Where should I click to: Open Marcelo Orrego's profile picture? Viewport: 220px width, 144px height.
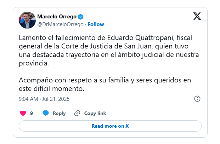27,20
